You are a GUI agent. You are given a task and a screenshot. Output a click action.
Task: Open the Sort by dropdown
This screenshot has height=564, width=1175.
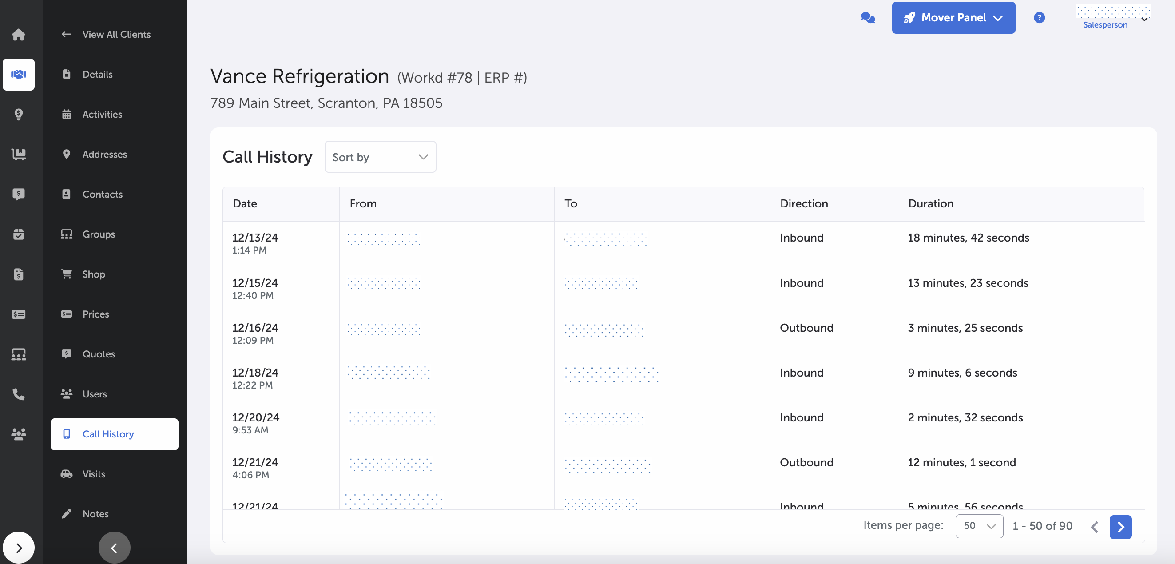[380, 157]
